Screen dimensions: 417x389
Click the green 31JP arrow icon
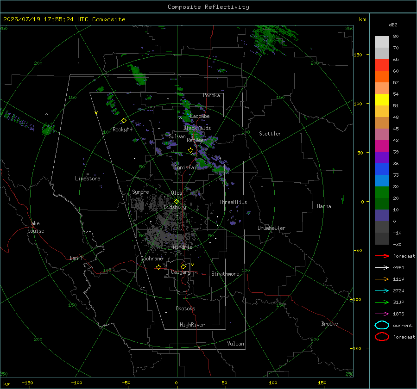[x=382, y=302]
